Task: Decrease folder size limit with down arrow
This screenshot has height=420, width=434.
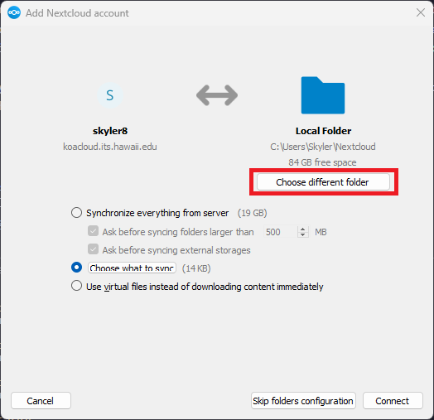Action: (x=303, y=234)
